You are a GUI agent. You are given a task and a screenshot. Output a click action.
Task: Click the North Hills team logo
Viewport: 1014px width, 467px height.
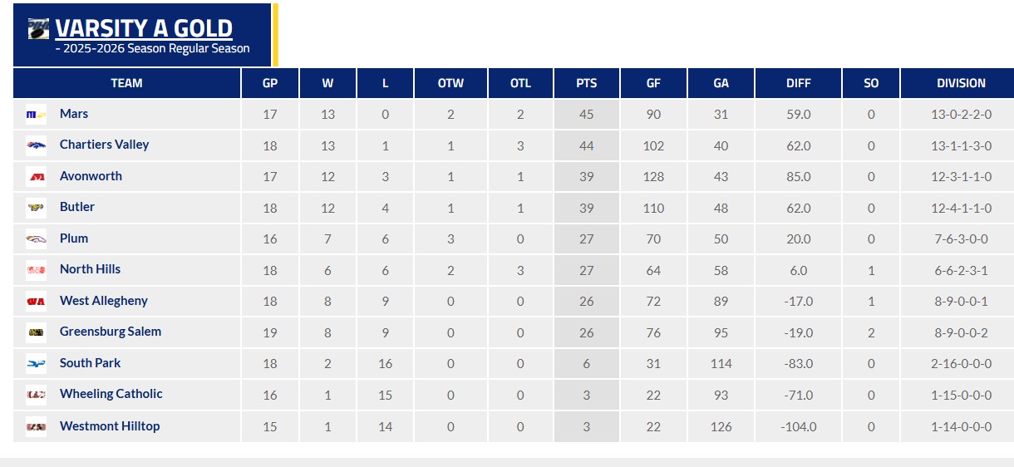pos(36,270)
